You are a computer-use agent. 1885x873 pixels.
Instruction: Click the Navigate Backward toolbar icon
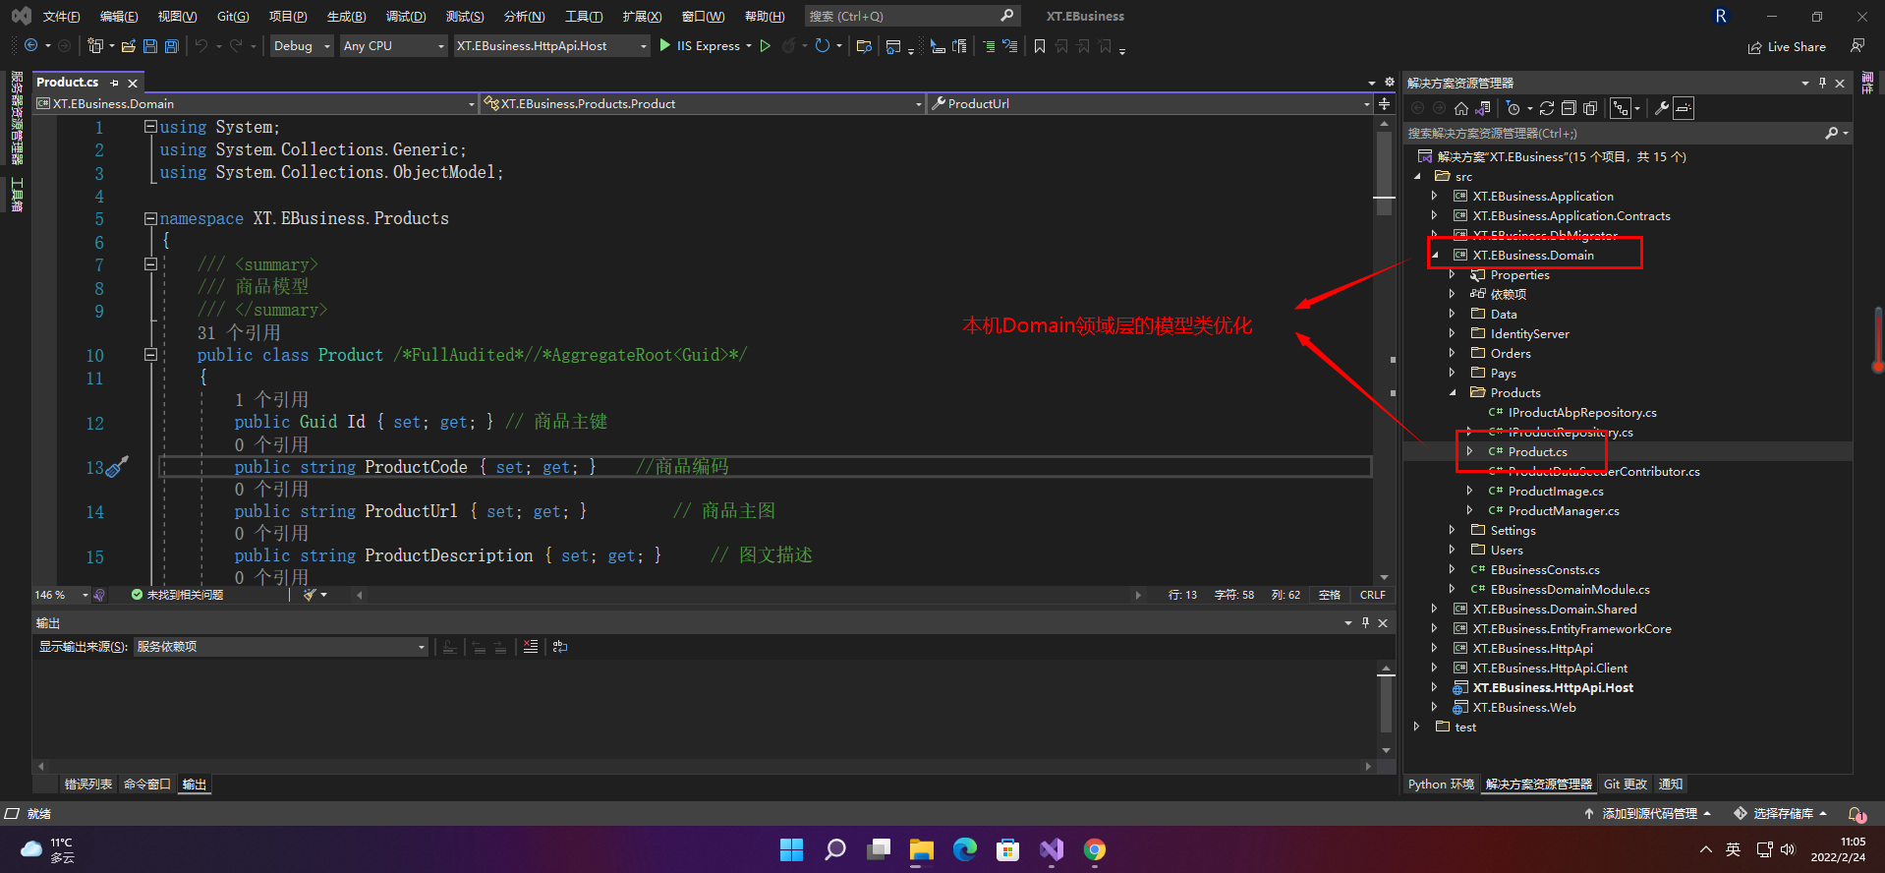tap(30, 46)
